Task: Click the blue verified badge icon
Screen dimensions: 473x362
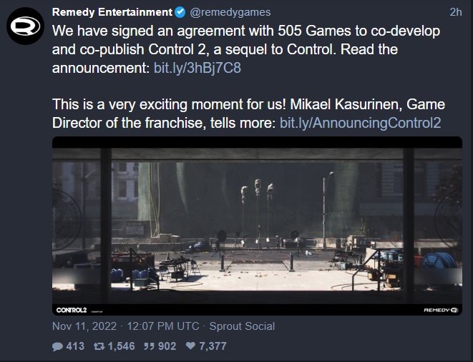Action: tap(181, 13)
